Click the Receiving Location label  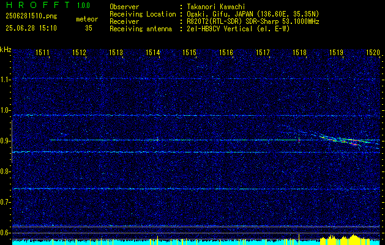coord(143,14)
